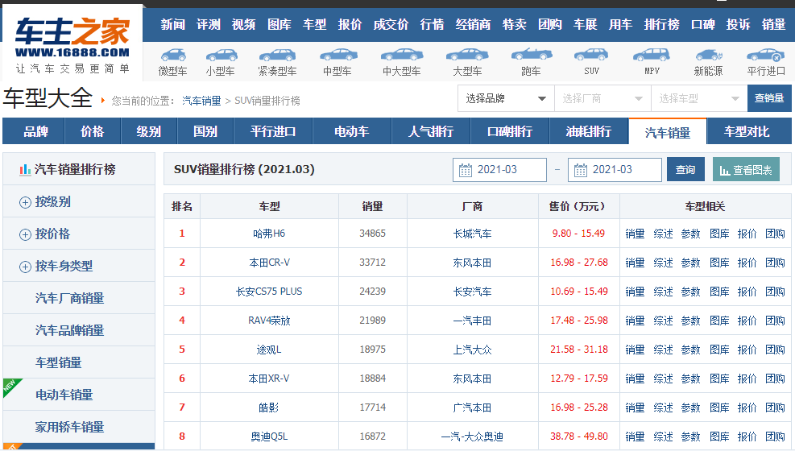
Task: Switch to the 品牌 tab
Action: 35,132
